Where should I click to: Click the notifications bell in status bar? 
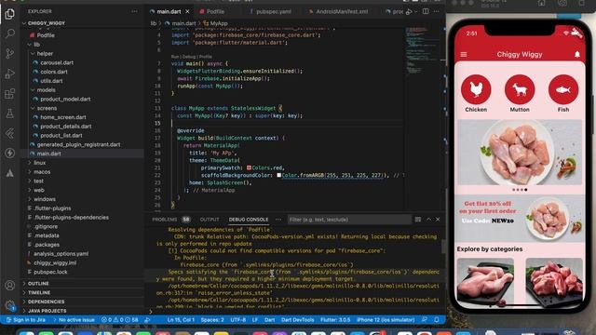click(437, 320)
